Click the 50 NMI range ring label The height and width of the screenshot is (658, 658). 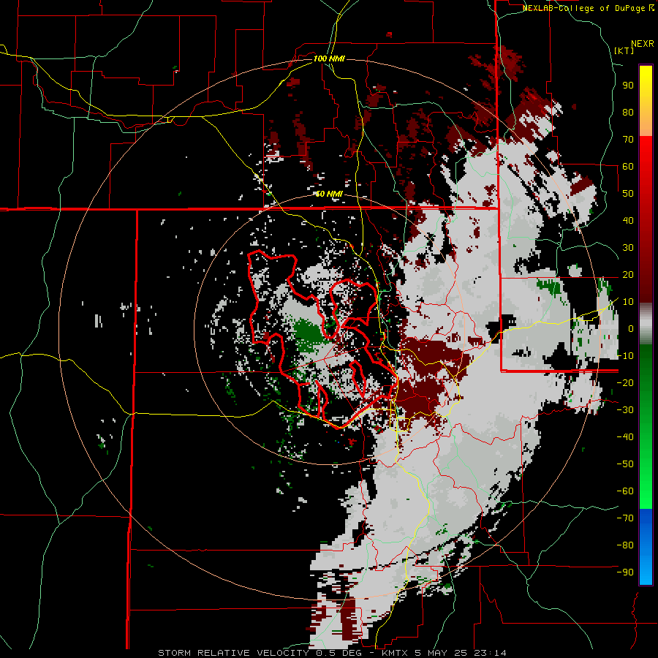coord(329,194)
